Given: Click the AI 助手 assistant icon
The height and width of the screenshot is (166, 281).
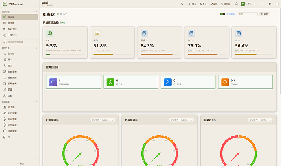Looking at the screenshot, I should click(x=5, y=107).
